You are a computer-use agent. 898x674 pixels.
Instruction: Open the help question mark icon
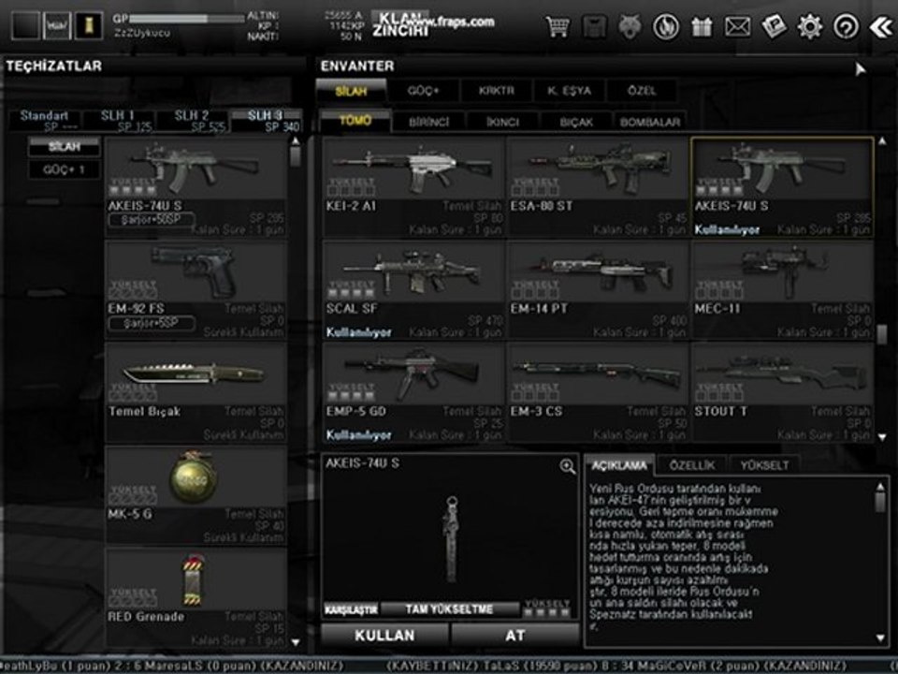(x=846, y=26)
